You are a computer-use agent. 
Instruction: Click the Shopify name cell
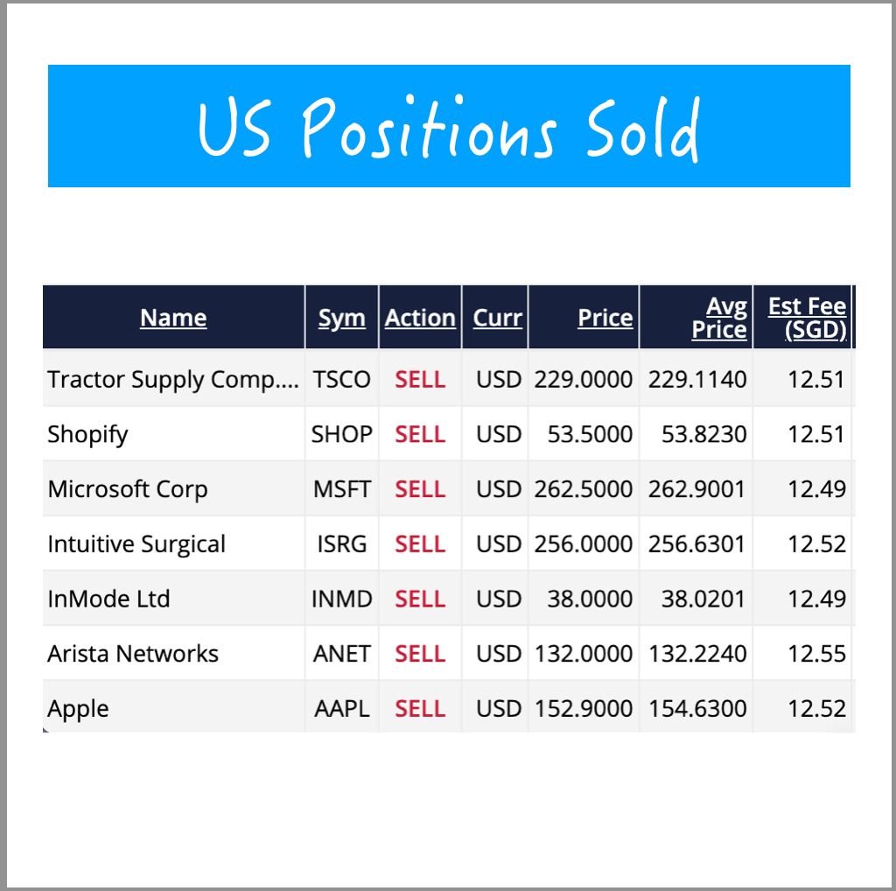[87, 434]
